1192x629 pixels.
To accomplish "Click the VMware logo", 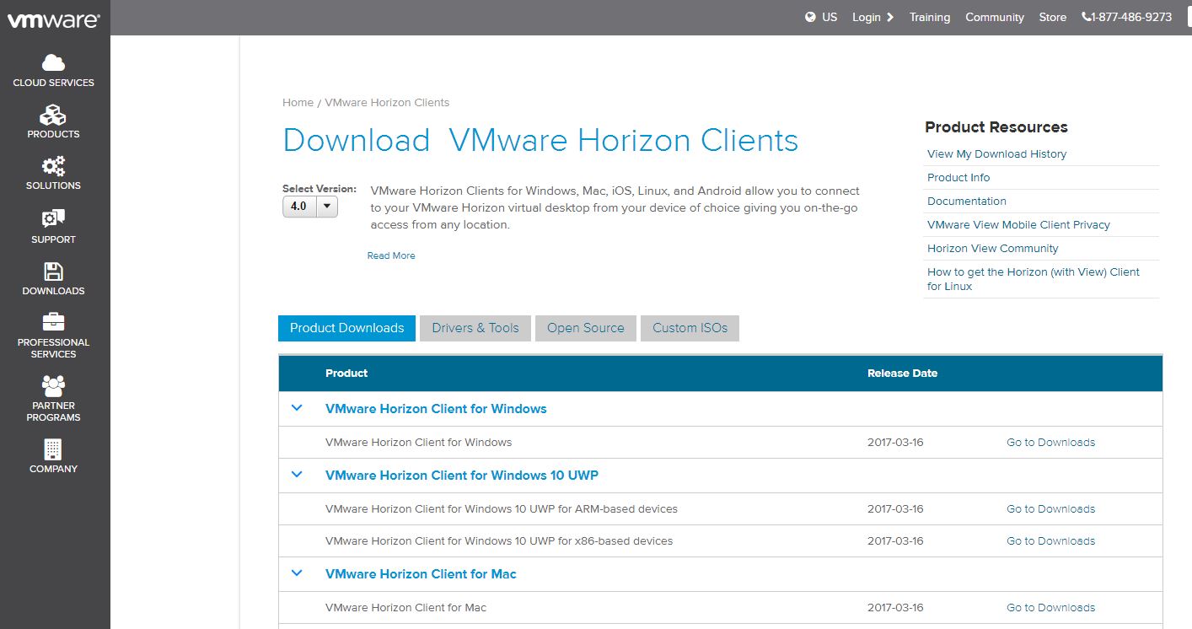I will coord(54,20).
